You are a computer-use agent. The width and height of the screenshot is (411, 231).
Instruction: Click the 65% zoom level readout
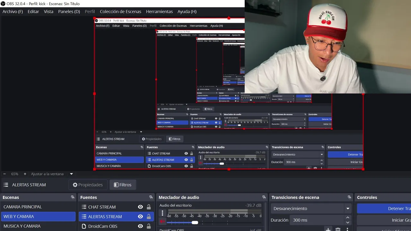(15, 174)
